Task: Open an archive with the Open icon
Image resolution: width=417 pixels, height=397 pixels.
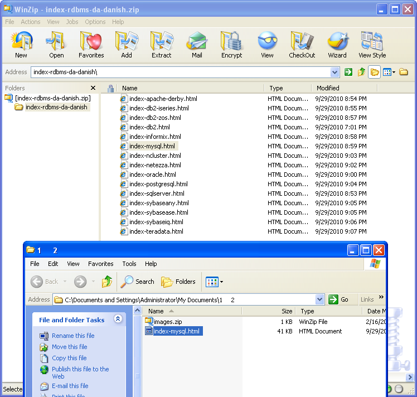Action: (56, 44)
